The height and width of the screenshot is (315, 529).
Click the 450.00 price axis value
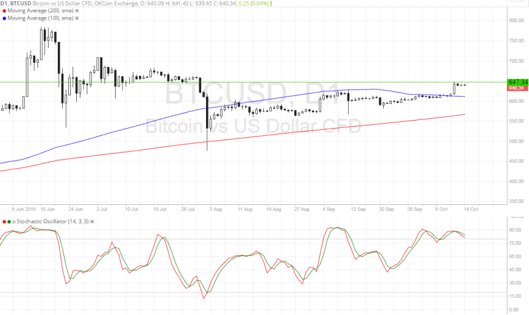(x=516, y=161)
